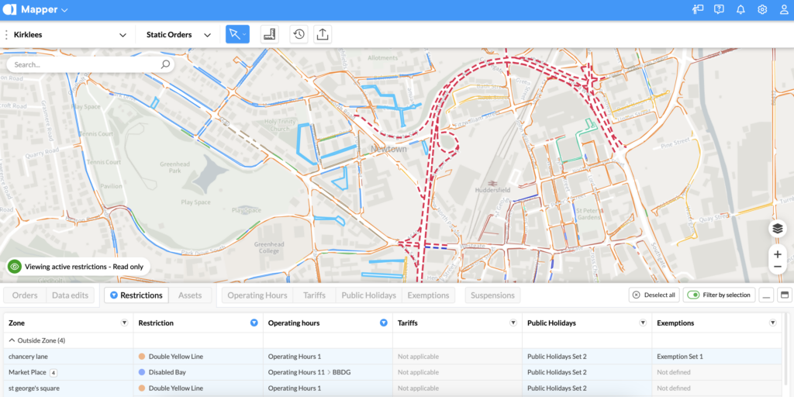794x397 pixels.
Task: Open the user profile icon
Action: (x=784, y=10)
